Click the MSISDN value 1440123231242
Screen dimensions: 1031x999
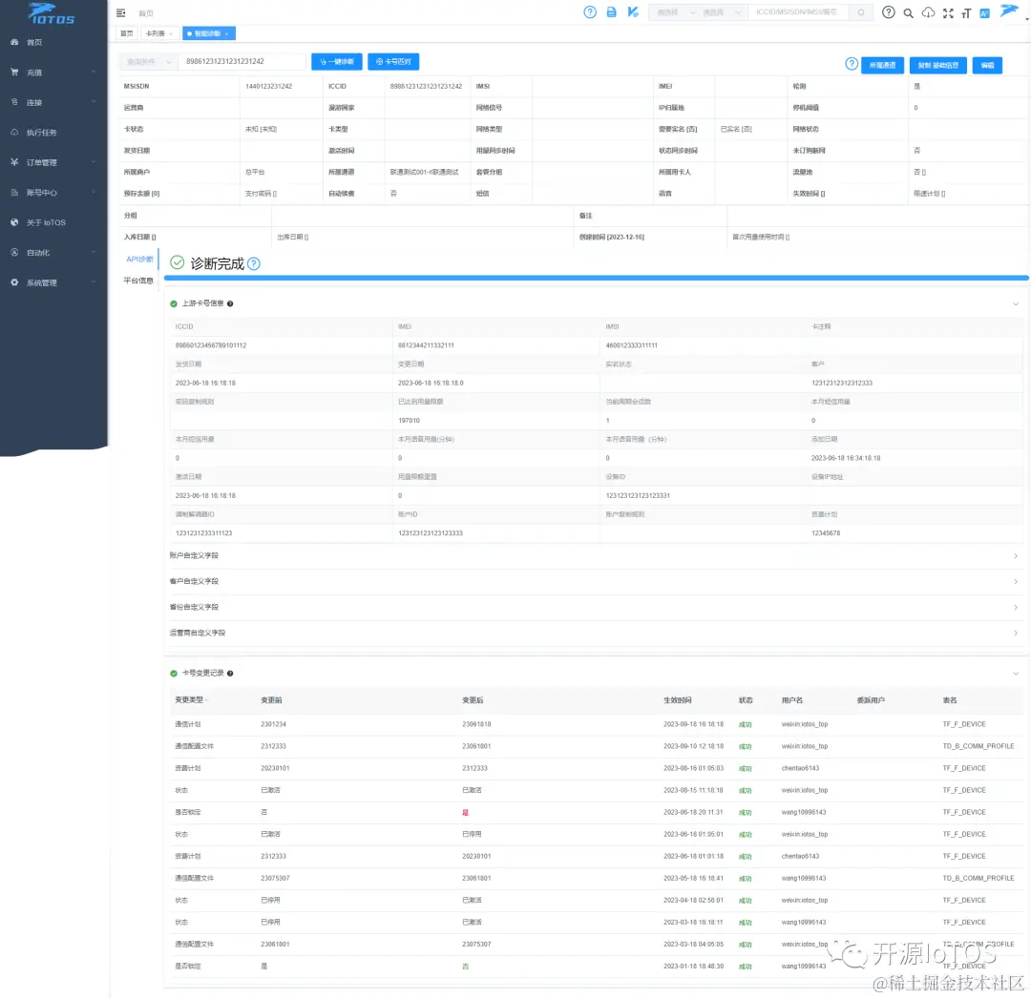tap(268, 87)
